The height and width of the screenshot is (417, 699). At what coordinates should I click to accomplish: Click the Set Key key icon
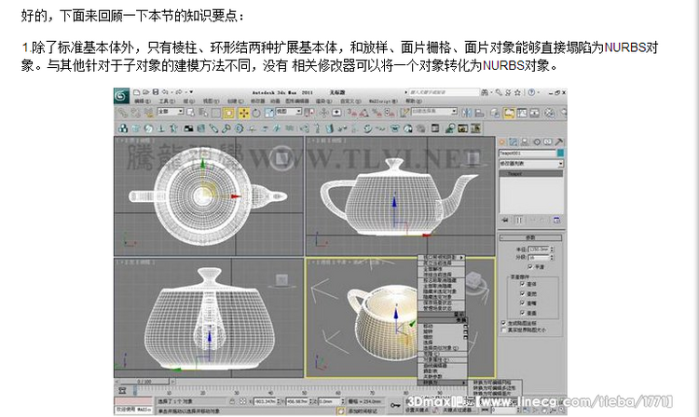click(x=395, y=405)
